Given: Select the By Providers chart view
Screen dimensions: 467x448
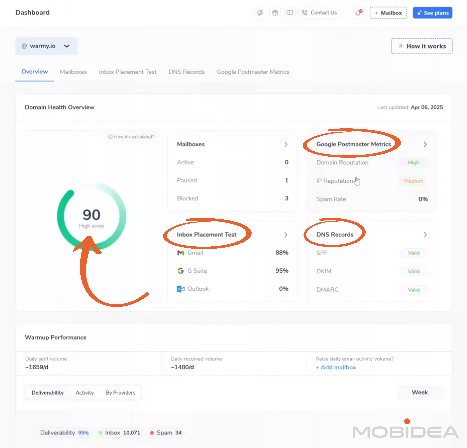Looking at the screenshot, I should tap(120, 393).
